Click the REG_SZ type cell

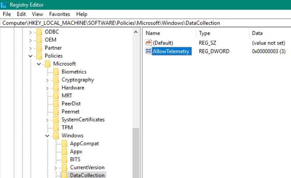coord(207,43)
